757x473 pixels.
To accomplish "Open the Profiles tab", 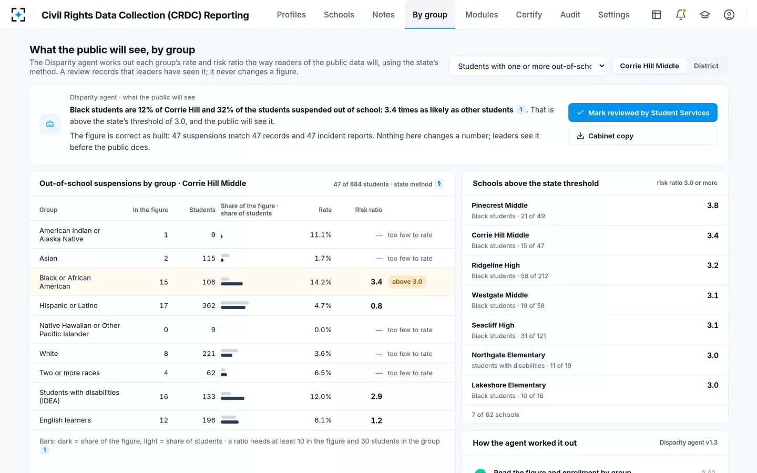I will click(x=291, y=15).
